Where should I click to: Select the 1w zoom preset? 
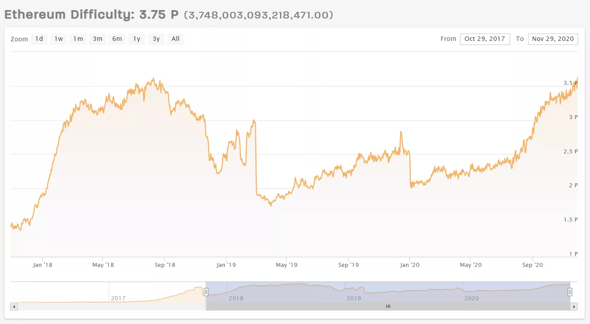(x=58, y=39)
